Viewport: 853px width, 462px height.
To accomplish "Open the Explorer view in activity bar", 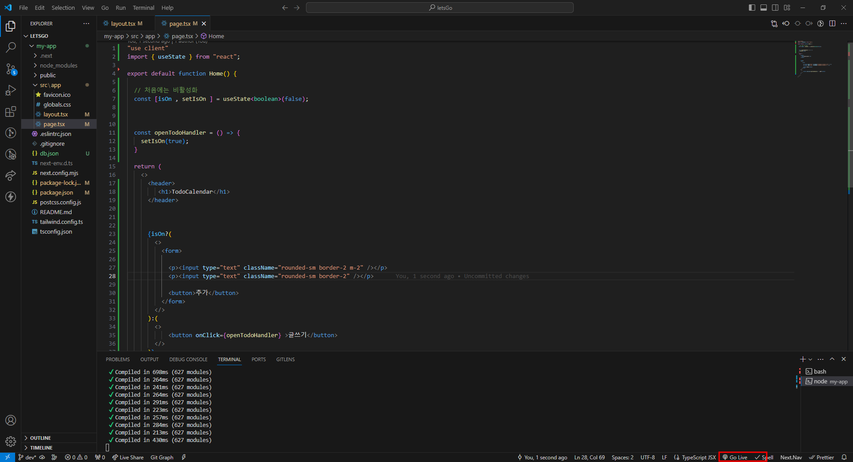I will (11, 26).
